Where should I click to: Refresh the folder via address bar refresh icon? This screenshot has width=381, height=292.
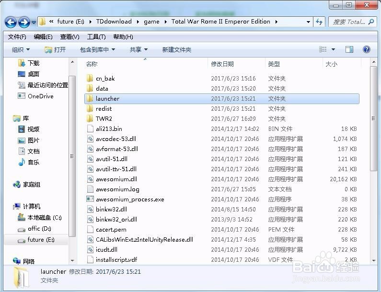(x=319, y=22)
